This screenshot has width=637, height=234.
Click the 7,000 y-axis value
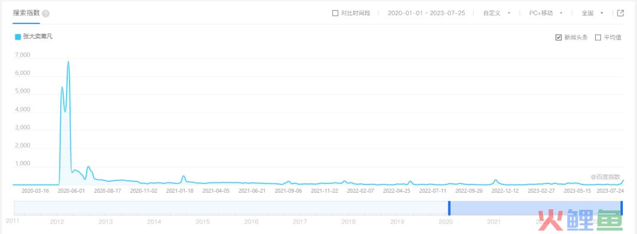(22, 55)
